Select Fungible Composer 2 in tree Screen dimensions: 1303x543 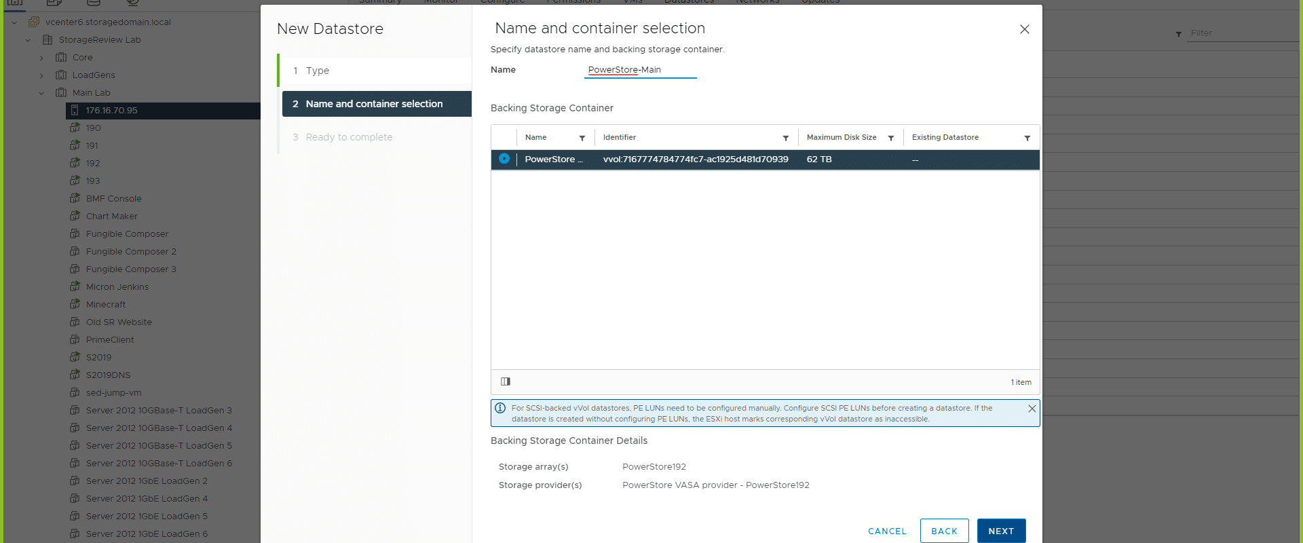pos(131,252)
